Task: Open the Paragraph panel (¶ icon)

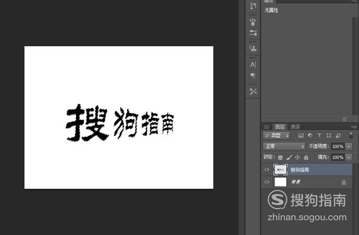Action: point(253,75)
